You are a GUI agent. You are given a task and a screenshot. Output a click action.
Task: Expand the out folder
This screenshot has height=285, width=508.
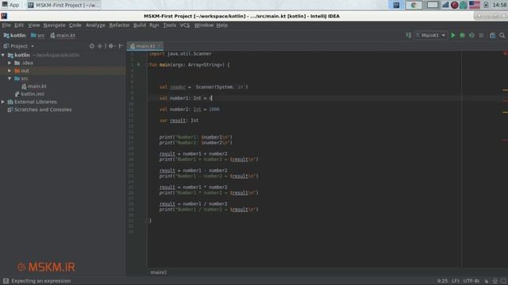click(10, 70)
